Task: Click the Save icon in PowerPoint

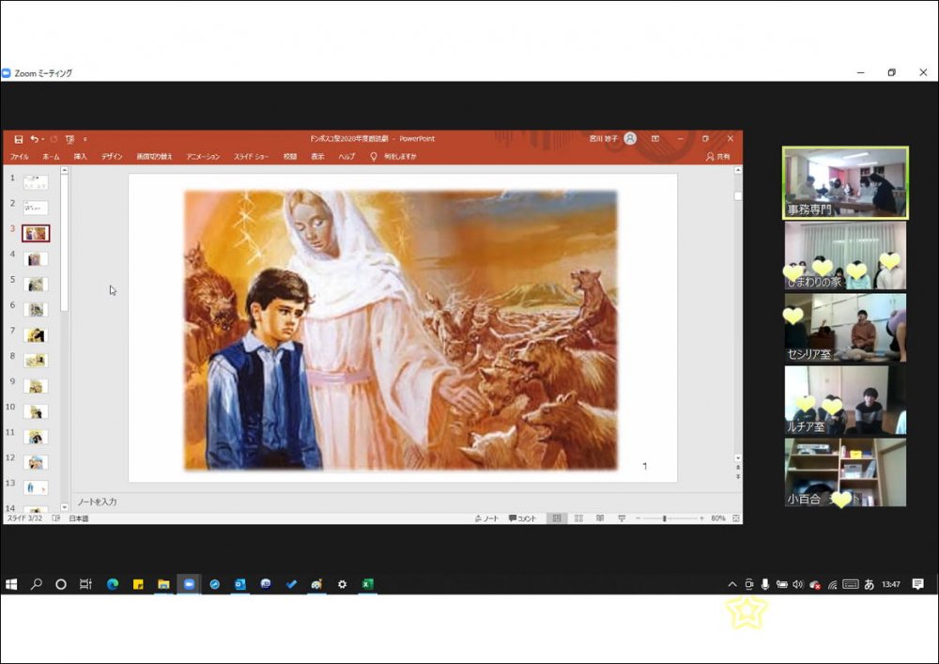Action: coord(18,139)
